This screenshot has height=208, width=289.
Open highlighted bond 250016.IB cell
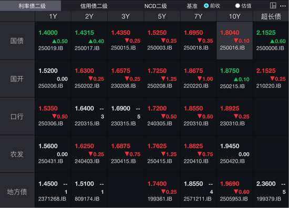[x=234, y=41]
